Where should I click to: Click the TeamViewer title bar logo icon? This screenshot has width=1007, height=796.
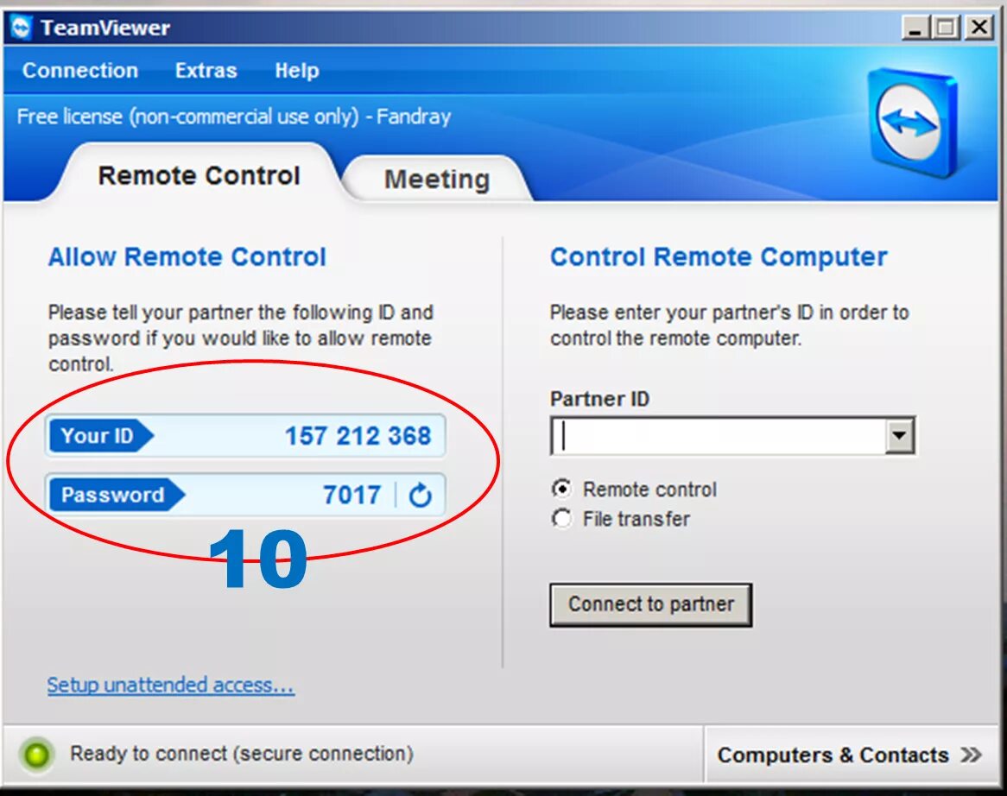pyautogui.click(x=22, y=28)
